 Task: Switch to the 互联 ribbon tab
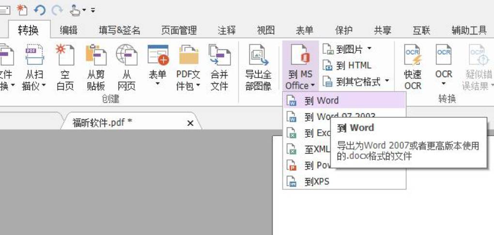click(x=421, y=30)
